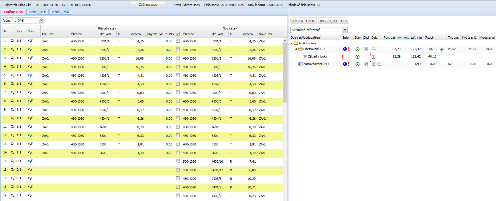Click the magnifier icon in row 5
This screenshot has height=201, width=496.
tap(12, 75)
